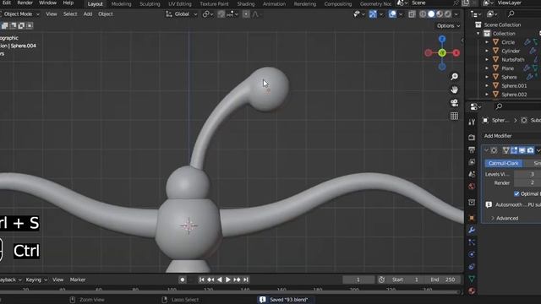The width and height of the screenshot is (541, 304).
Task: Open the pivot point dropdown
Action: pyautogui.click(x=207, y=14)
